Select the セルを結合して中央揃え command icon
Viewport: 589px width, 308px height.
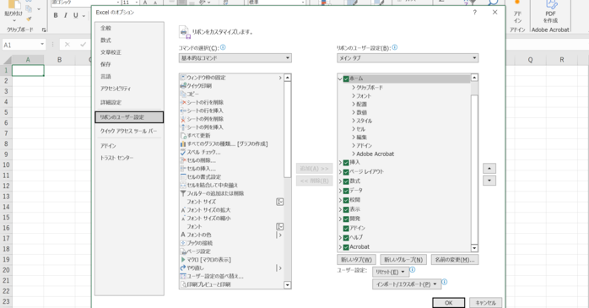[x=183, y=185]
